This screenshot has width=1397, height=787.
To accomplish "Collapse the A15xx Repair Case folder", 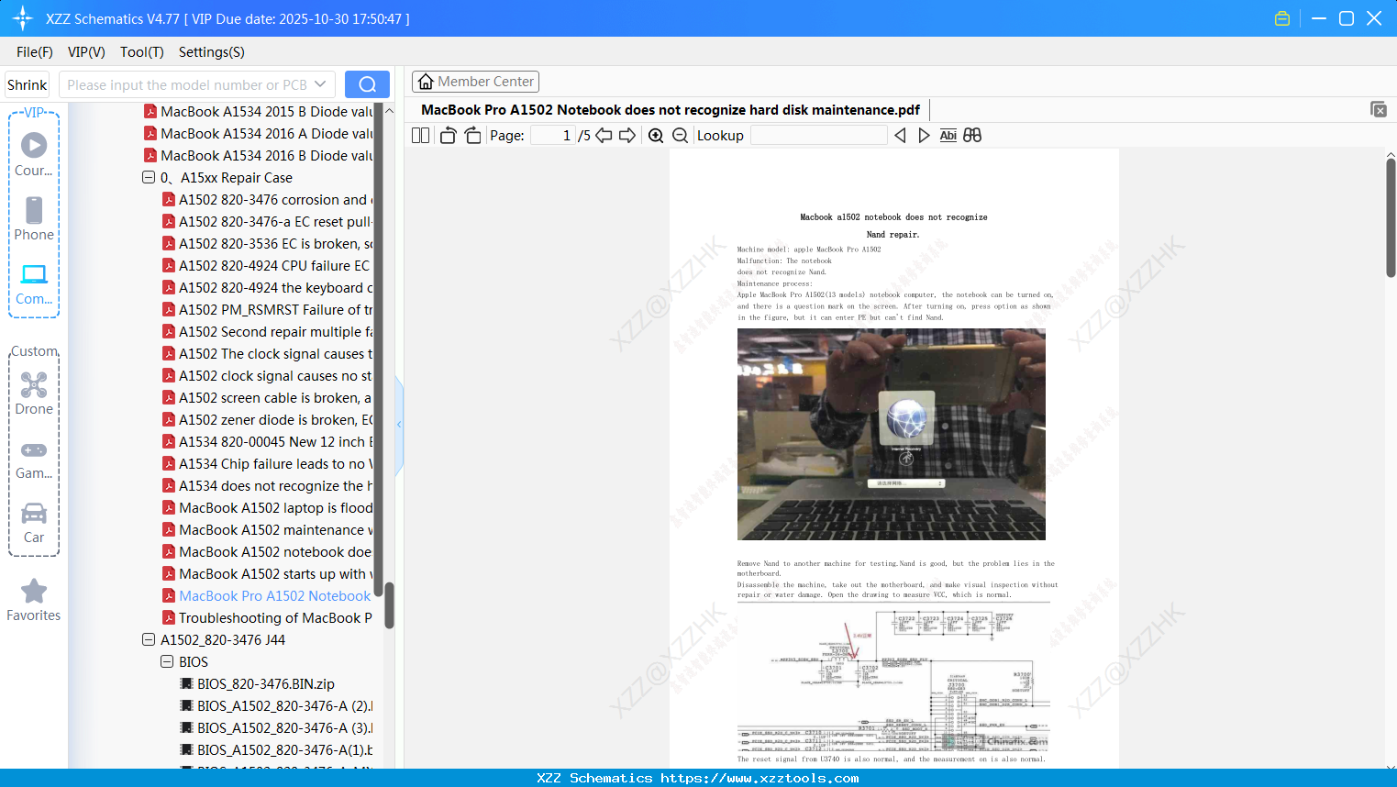I will coord(149,178).
